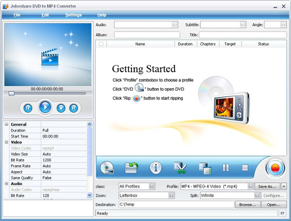The width and height of the screenshot is (291, 221).
Task: Tick the select-all checkbox in list header
Action: (x=101, y=44)
